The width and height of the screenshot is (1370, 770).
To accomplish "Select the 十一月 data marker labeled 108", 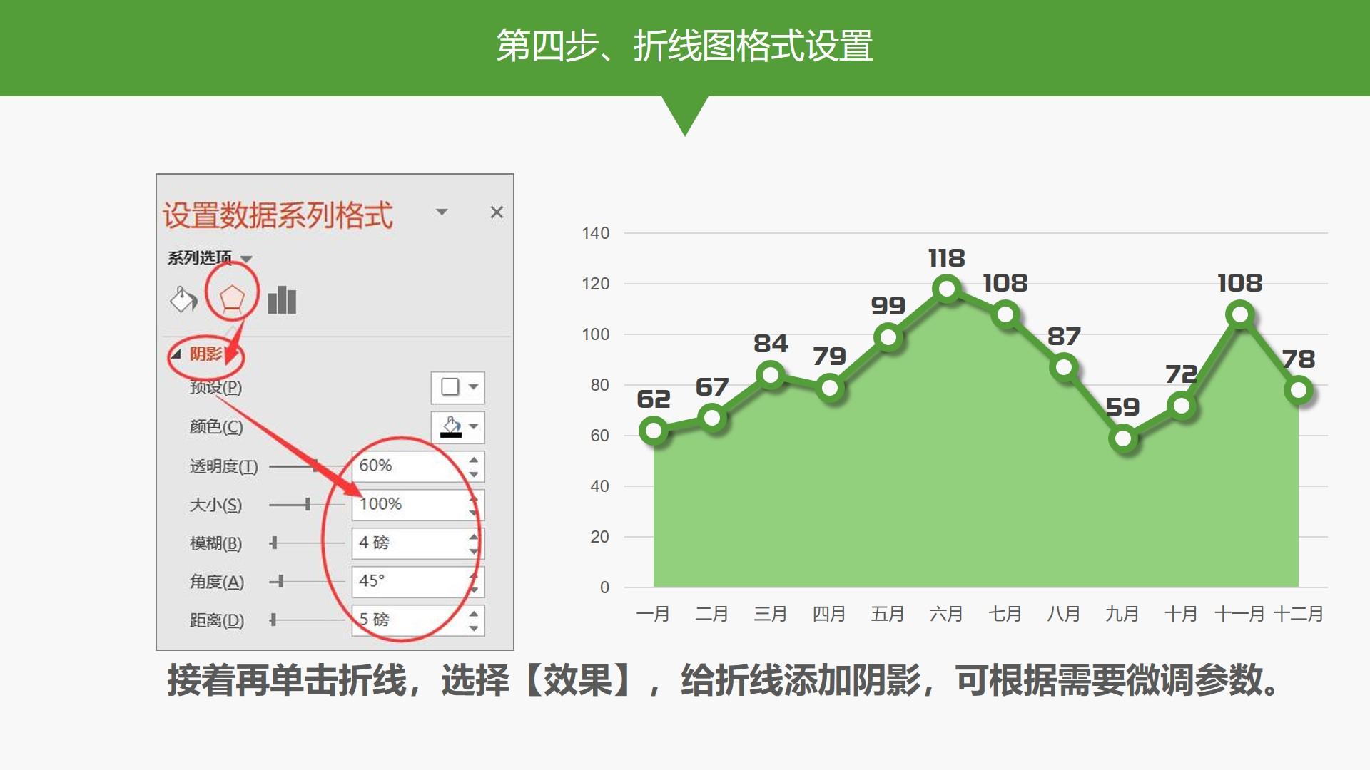I will pos(1240,314).
